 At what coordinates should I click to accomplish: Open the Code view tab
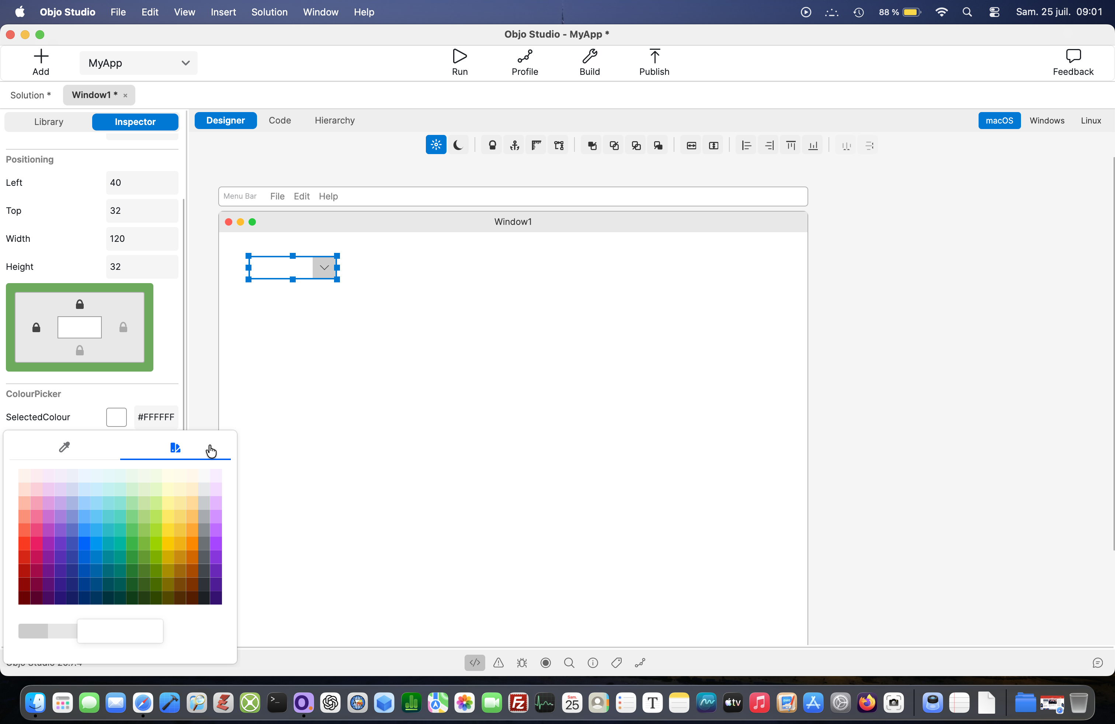(x=280, y=120)
